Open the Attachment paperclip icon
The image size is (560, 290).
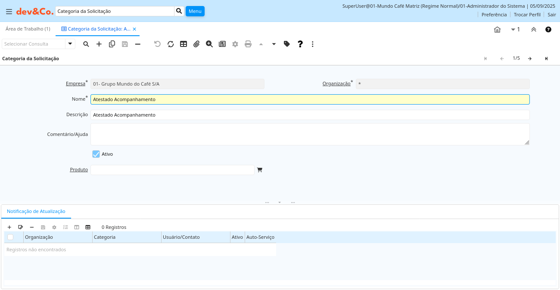pos(196,44)
